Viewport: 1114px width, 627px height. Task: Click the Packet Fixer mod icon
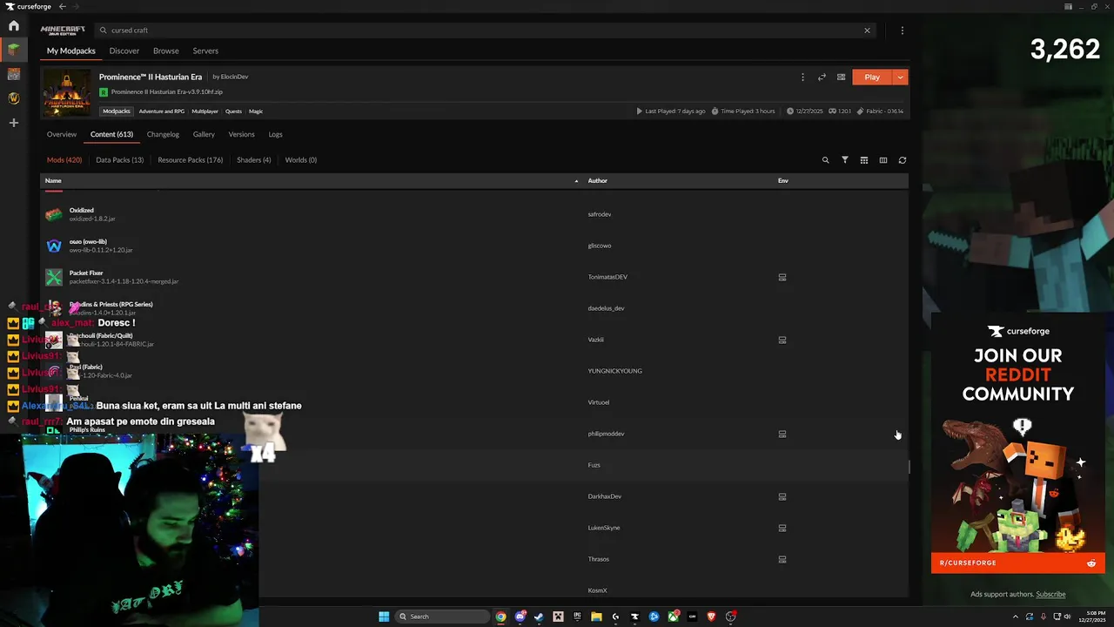[x=54, y=277]
